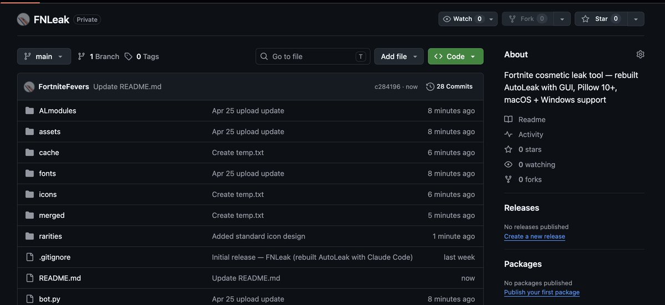Image resolution: width=665 pixels, height=305 pixels.
Task: Click Create temp.txt message in cache row
Action: [238, 152]
